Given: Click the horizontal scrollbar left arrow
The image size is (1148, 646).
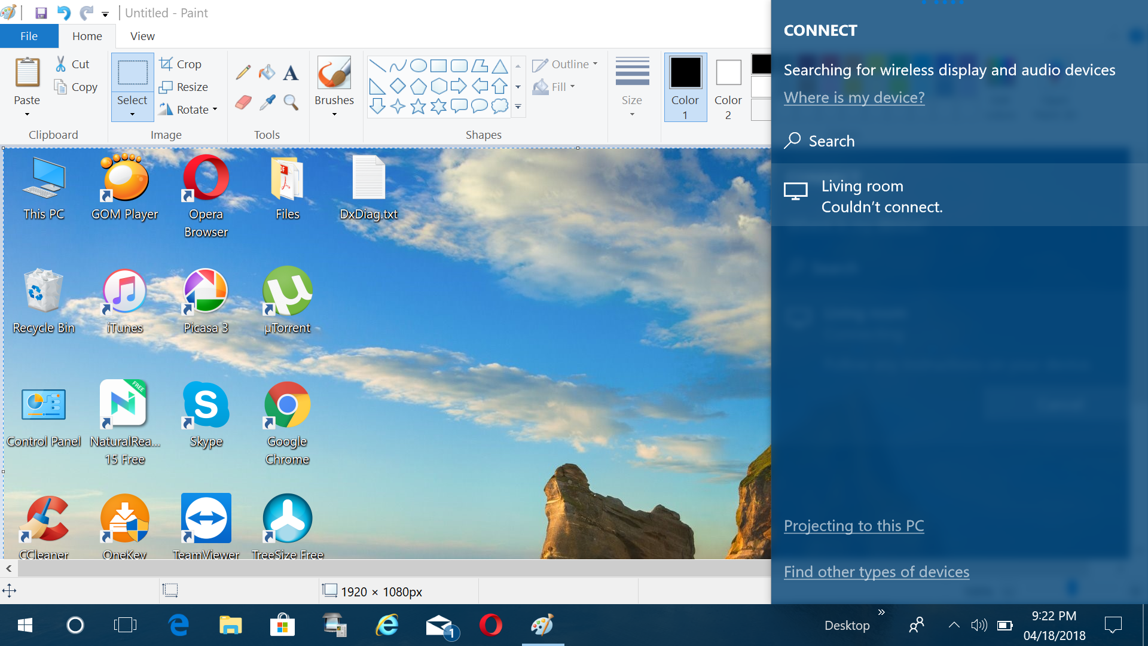Looking at the screenshot, I should [8, 568].
